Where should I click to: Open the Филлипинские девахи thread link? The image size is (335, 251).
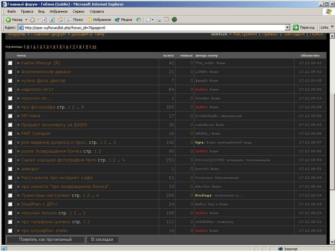(46, 72)
